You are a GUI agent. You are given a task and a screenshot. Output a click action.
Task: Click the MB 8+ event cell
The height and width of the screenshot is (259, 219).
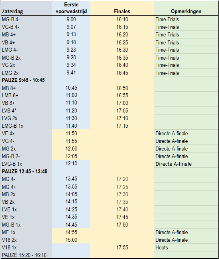pos(26,88)
